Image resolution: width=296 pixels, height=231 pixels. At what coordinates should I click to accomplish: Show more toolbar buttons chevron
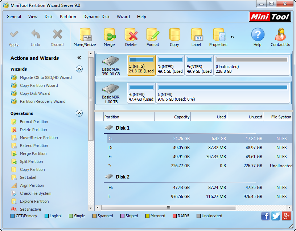[x=233, y=37]
